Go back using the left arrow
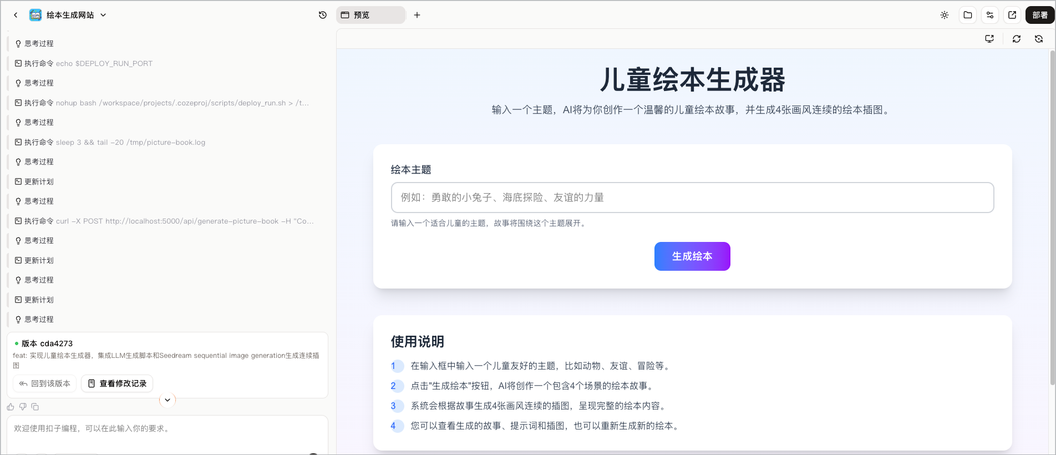This screenshot has width=1056, height=455. [16, 15]
